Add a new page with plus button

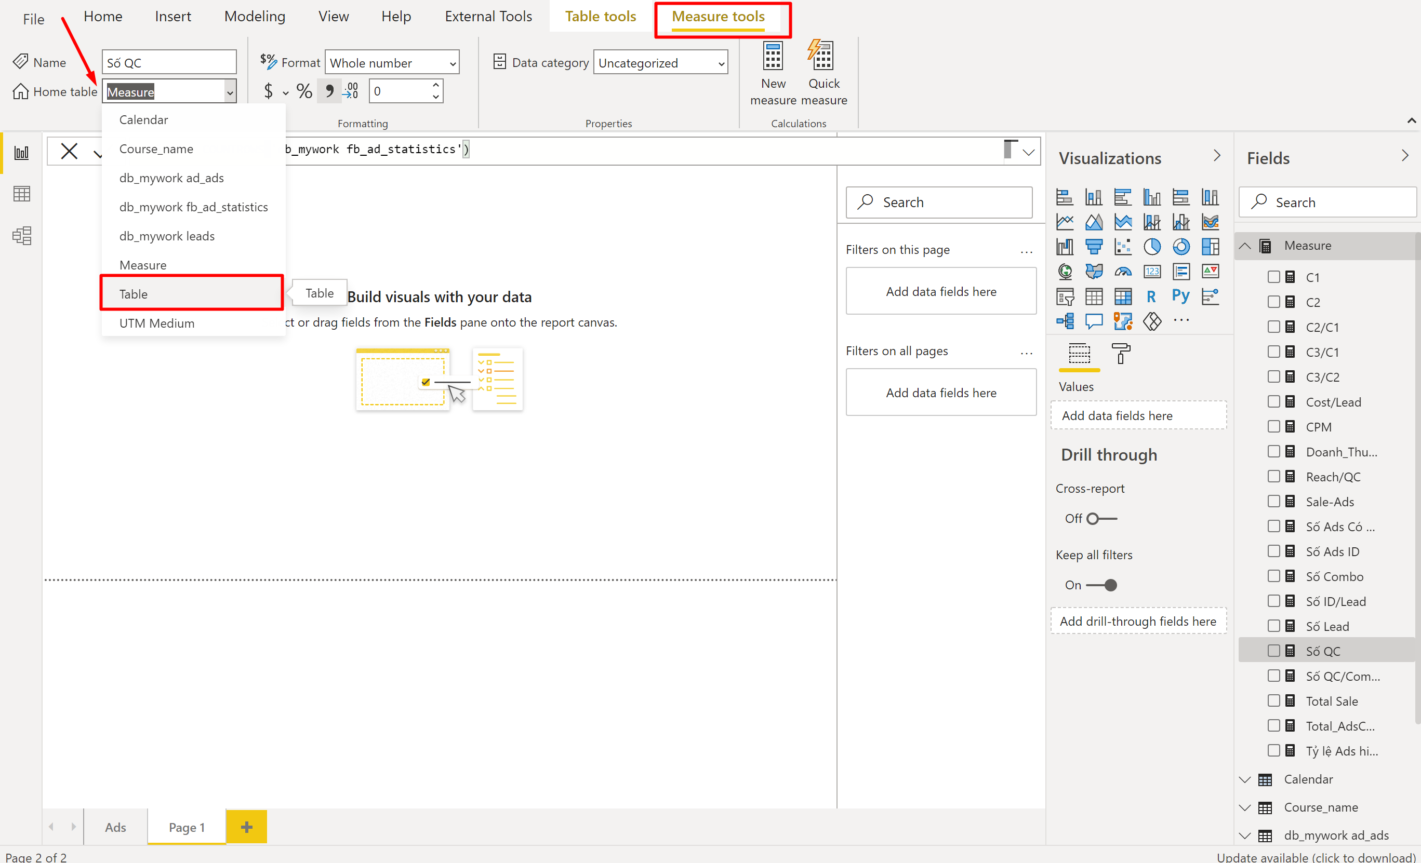pyautogui.click(x=246, y=827)
